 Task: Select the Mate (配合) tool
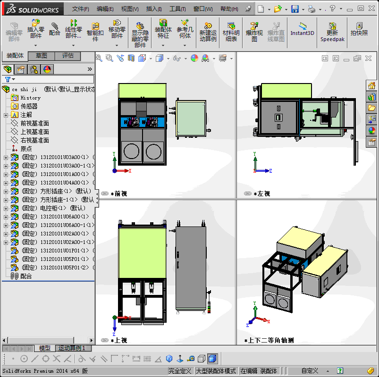point(55,29)
